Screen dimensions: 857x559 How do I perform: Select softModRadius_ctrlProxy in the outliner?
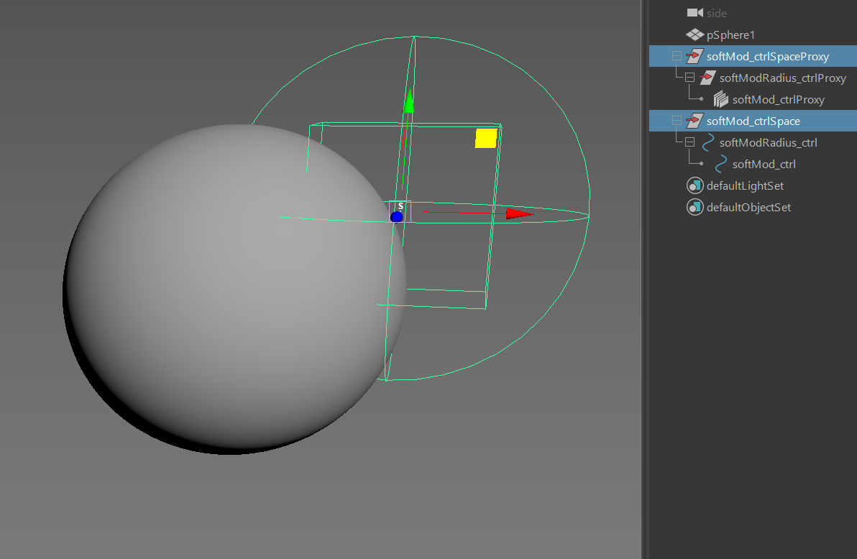click(x=783, y=78)
